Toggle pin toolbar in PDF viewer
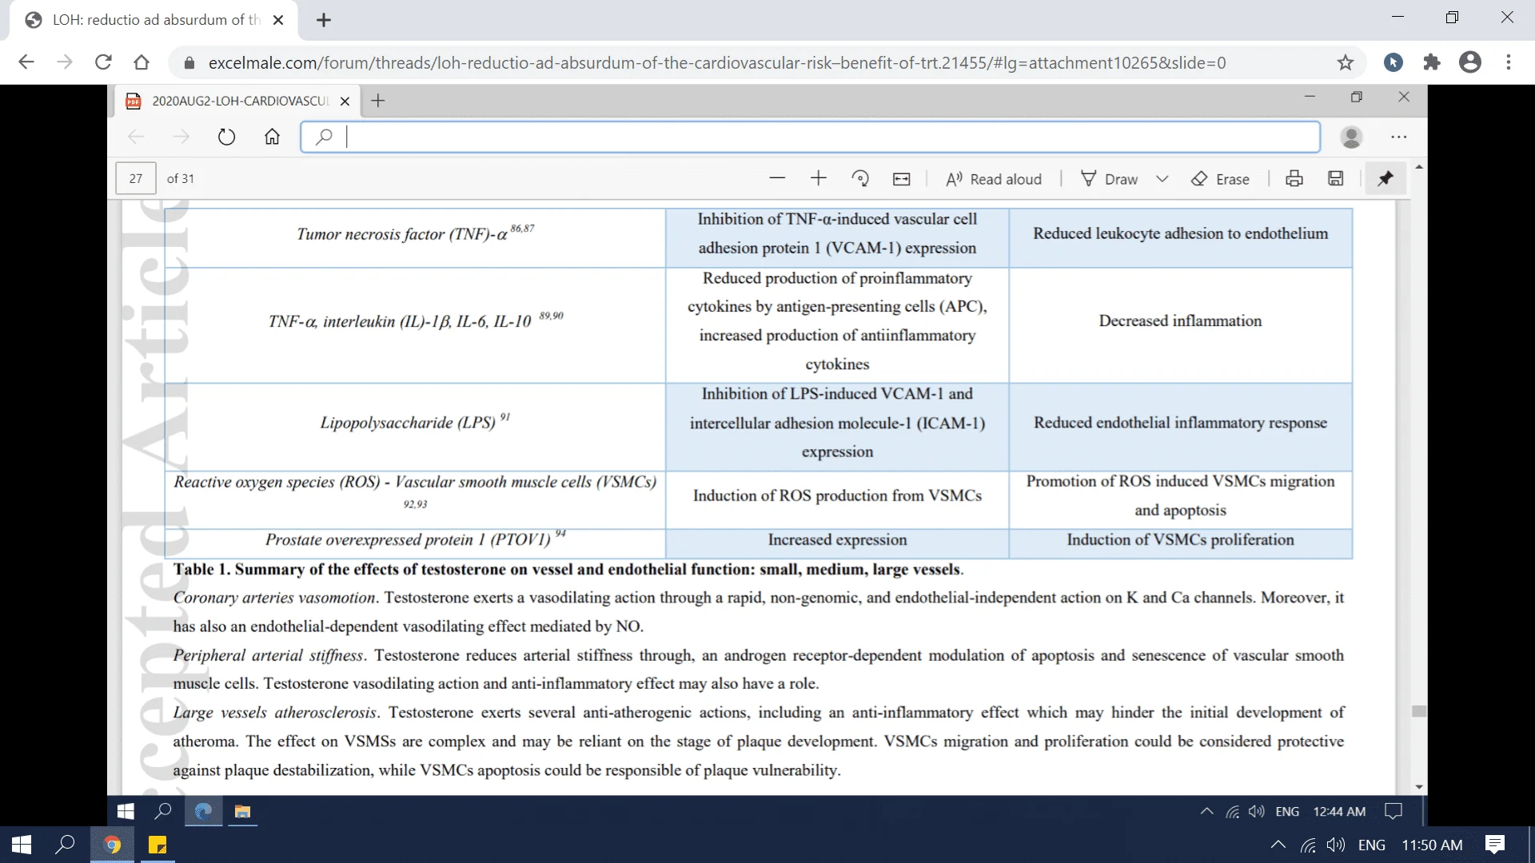The image size is (1535, 863). coord(1385,179)
